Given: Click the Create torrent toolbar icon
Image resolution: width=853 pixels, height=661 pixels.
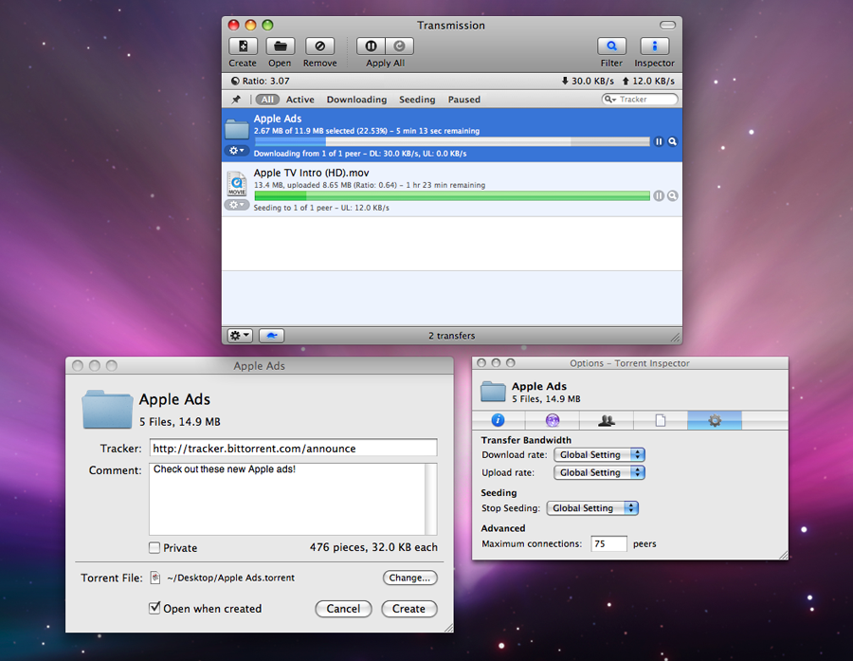Looking at the screenshot, I should (243, 46).
